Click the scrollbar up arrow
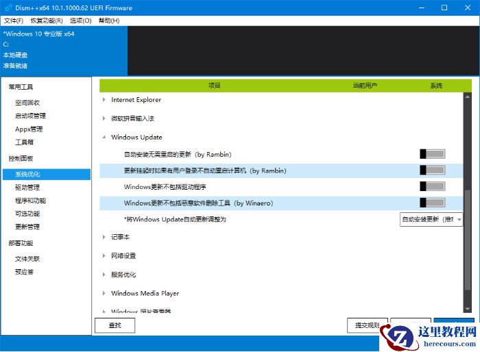 point(467,97)
